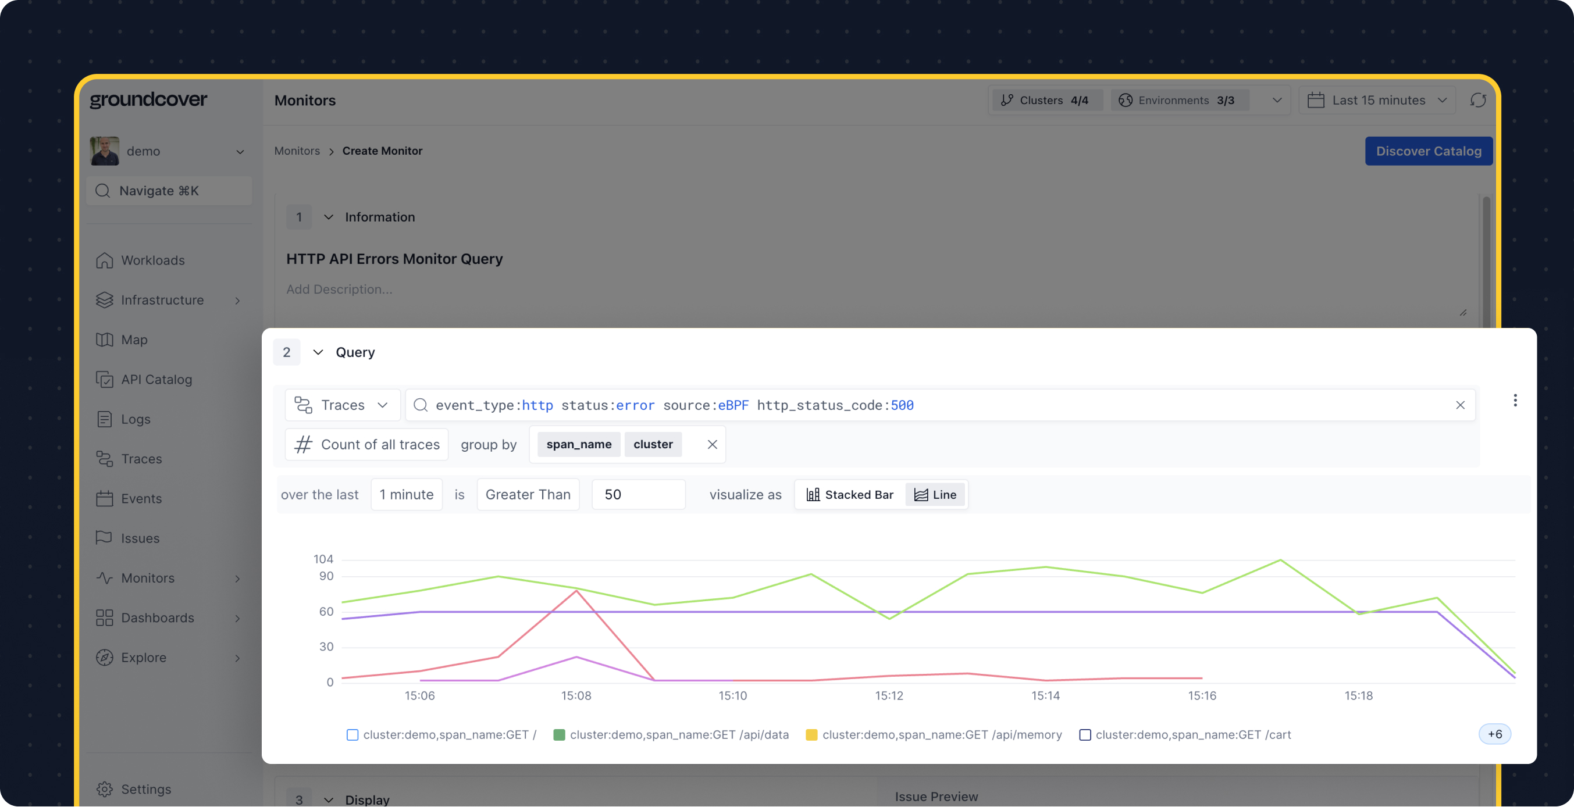The height and width of the screenshot is (807, 1574).
Task: Click Monitors breadcrumb link
Action: click(296, 151)
